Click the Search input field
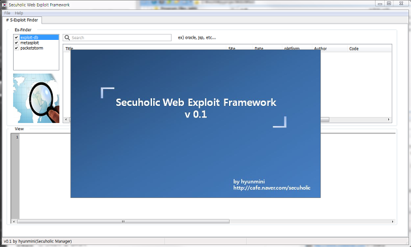This screenshot has height=247, width=411. coord(117,38)
